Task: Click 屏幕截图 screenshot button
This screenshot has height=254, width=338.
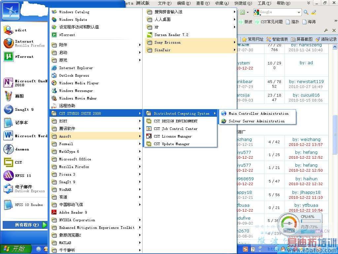Action: tap(302, 39)
